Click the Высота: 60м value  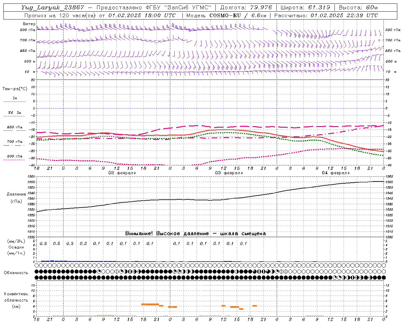click(358, 8)
